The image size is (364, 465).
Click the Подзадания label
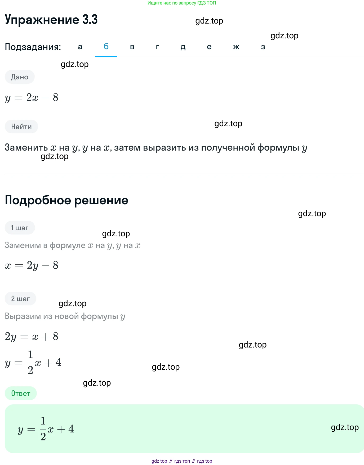[33, 47]
